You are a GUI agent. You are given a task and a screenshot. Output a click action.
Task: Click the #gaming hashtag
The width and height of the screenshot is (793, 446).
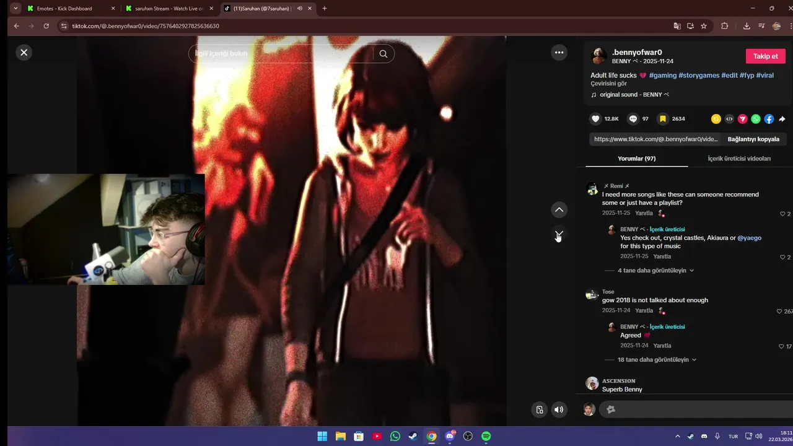(663, 76)
